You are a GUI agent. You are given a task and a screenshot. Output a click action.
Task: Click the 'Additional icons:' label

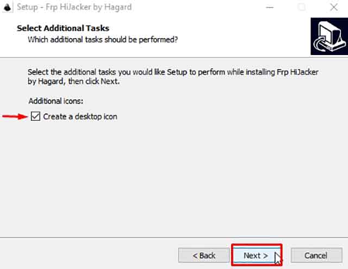[55, 101]
